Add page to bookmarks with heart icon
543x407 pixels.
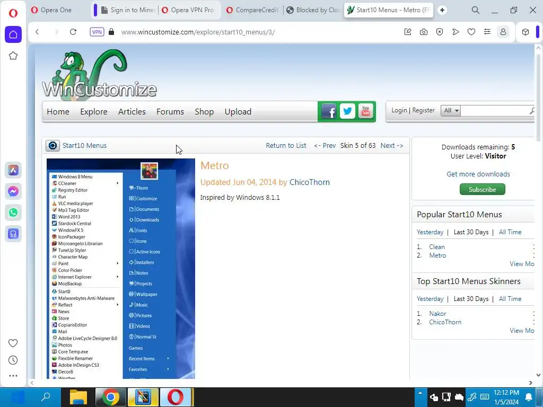[471, 32]
